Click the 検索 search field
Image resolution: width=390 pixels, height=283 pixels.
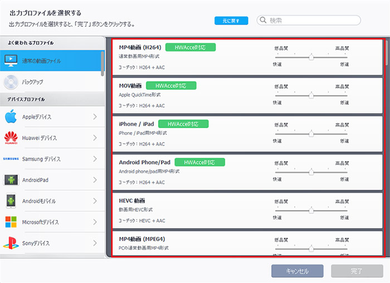[309, 20]
